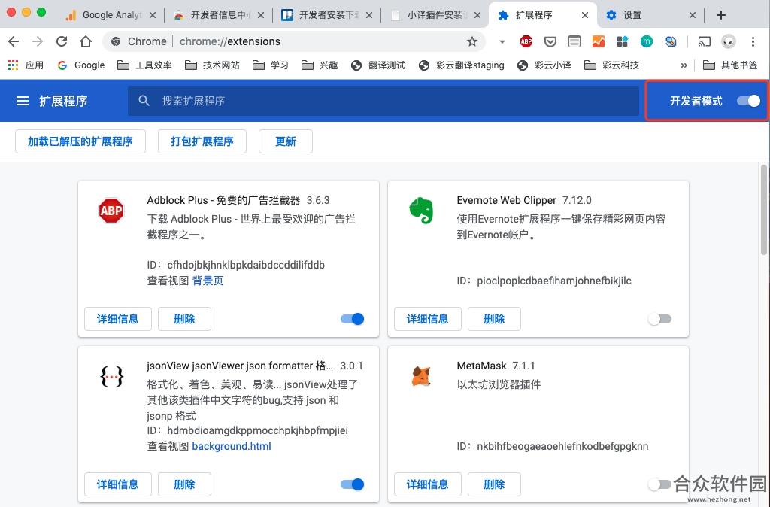Viewport: 770px width, 507px height.
Task: Enable the MetaMask extension
Action: pyautogui.click(x=659, y=484)
